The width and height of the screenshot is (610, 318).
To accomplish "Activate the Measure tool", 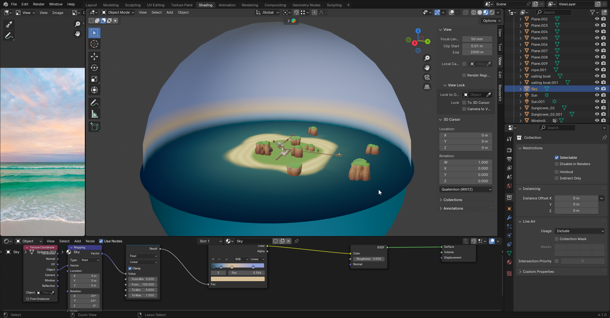I will [x=94, y=114].
